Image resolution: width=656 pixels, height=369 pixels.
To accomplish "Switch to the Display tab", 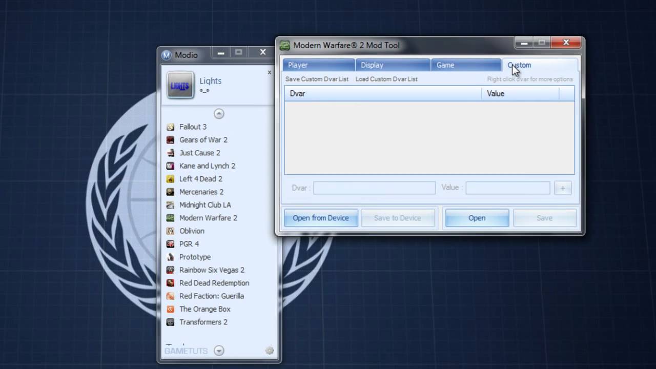I will 393,65.
